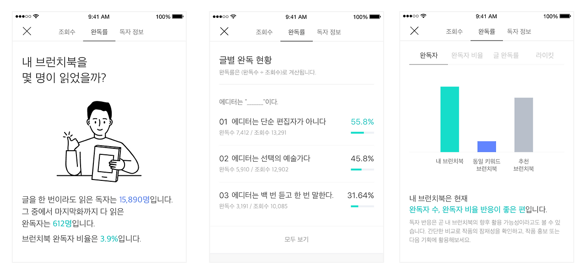
Task: Select 완독자 비율 sub-tab
Action: click(x=467, y=55)
